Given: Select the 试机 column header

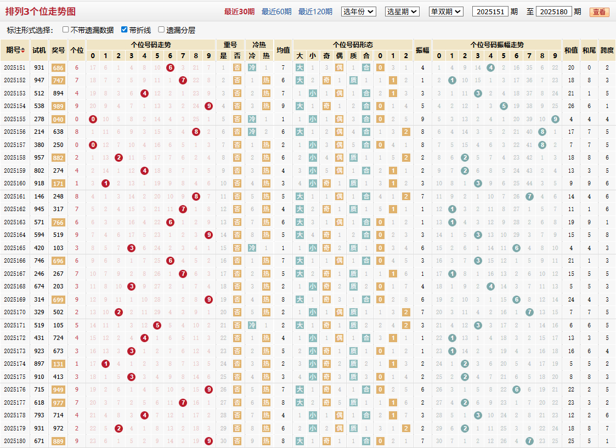Looking at the screenshot, I should [39, 50].
